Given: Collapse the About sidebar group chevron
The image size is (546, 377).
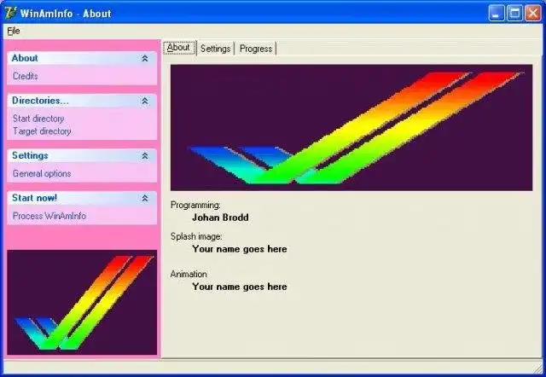Looking at the screenshot, I should point(145,59).
